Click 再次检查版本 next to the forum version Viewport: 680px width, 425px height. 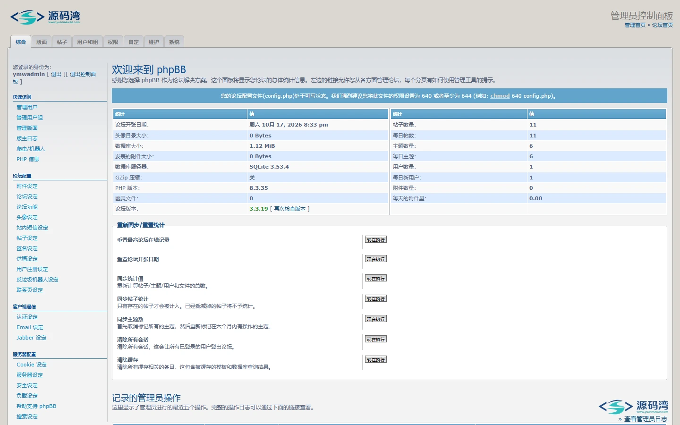point(289,209)
